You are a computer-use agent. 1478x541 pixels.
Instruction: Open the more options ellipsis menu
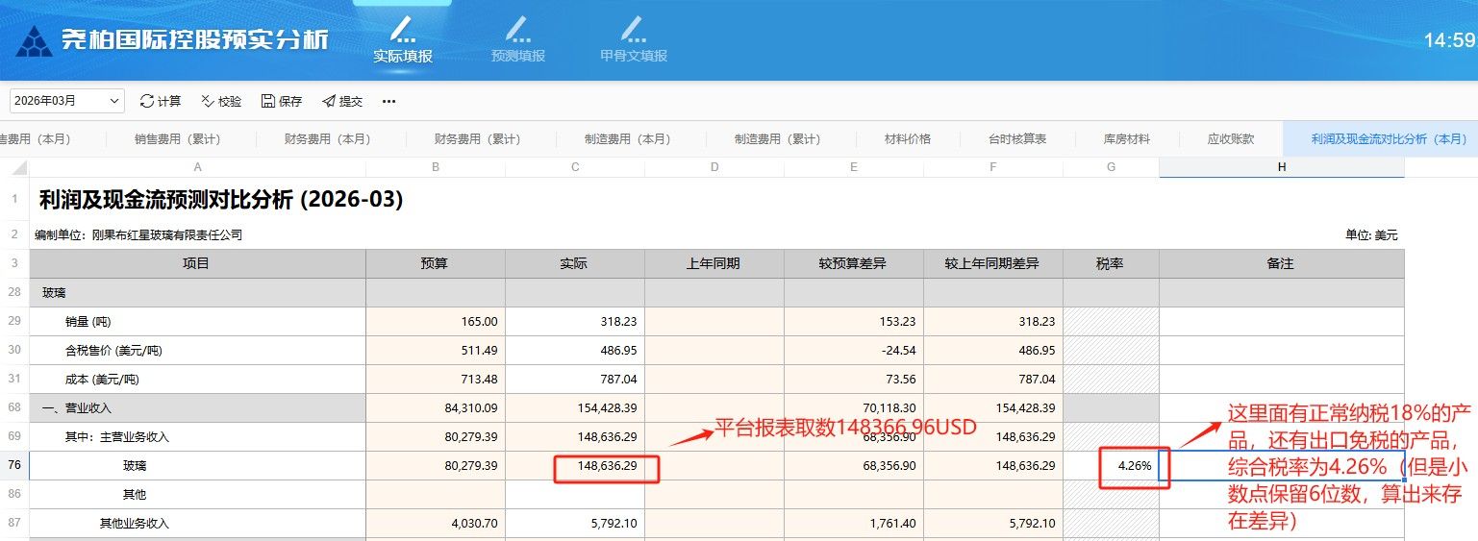[388, 101]
